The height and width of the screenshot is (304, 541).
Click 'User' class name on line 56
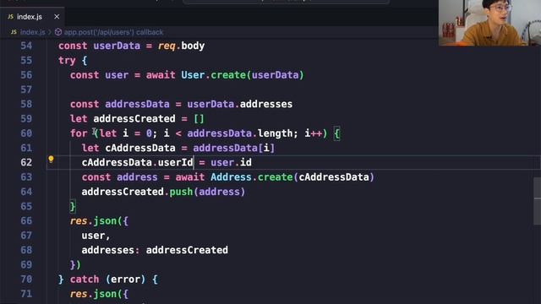(193, 75)
